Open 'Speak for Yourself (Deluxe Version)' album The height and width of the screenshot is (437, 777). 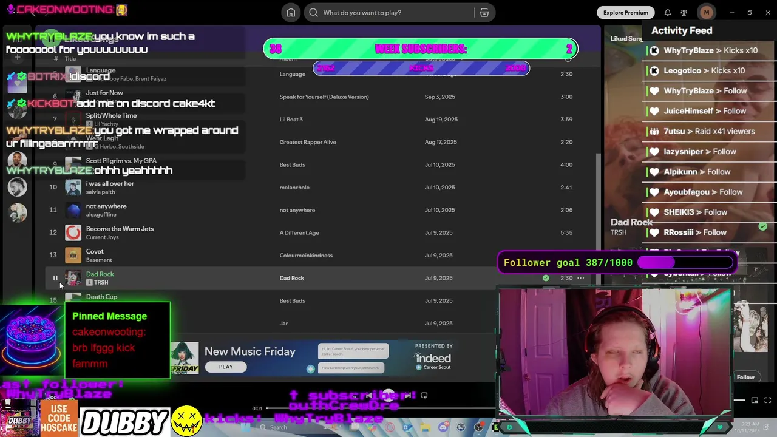point(324,97)
